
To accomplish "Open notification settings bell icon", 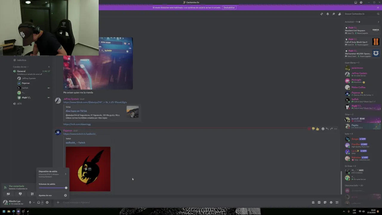I will click(x=327, y=14).
